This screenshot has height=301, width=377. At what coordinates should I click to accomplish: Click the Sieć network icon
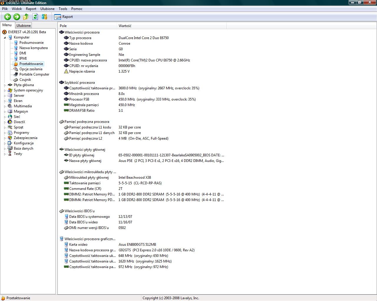(10, 117)
